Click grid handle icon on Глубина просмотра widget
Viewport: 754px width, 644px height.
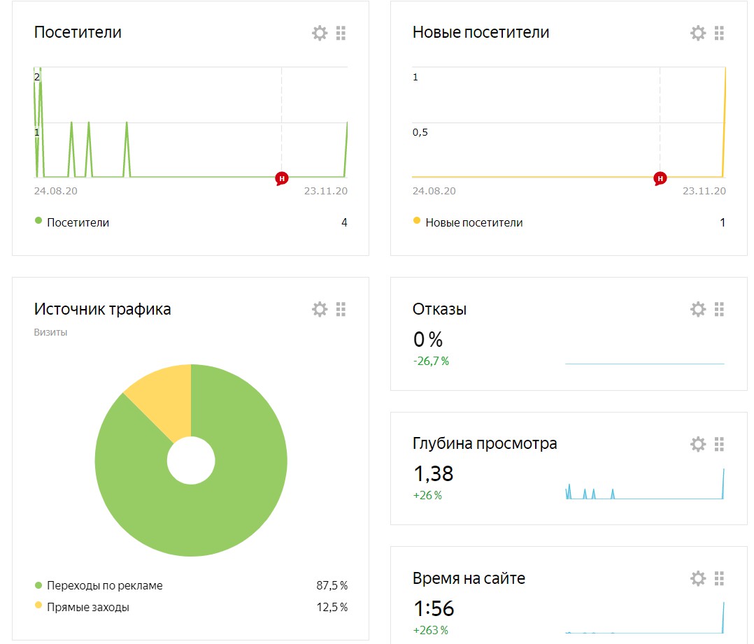point(719,444)
